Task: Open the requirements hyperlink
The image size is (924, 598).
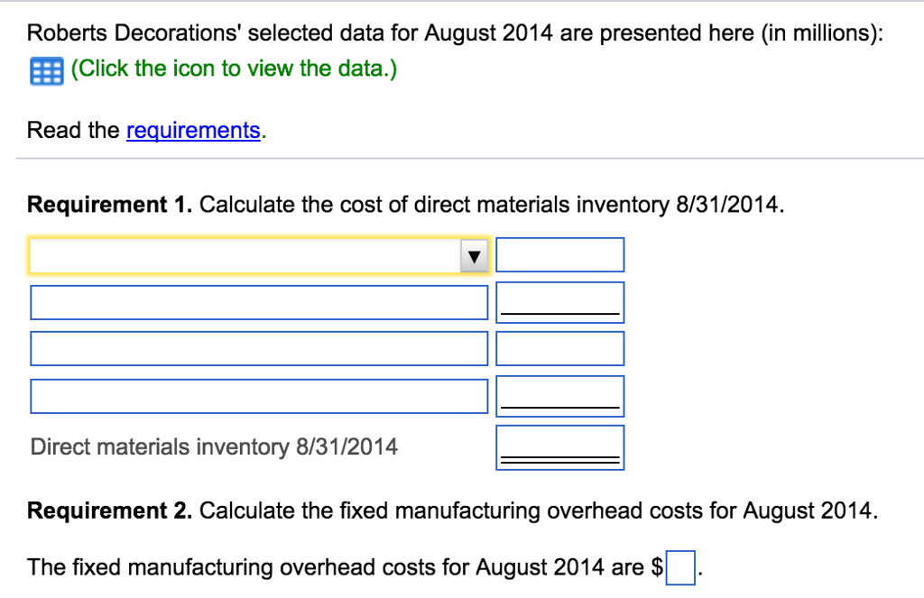Action: (x=193, y=130)
